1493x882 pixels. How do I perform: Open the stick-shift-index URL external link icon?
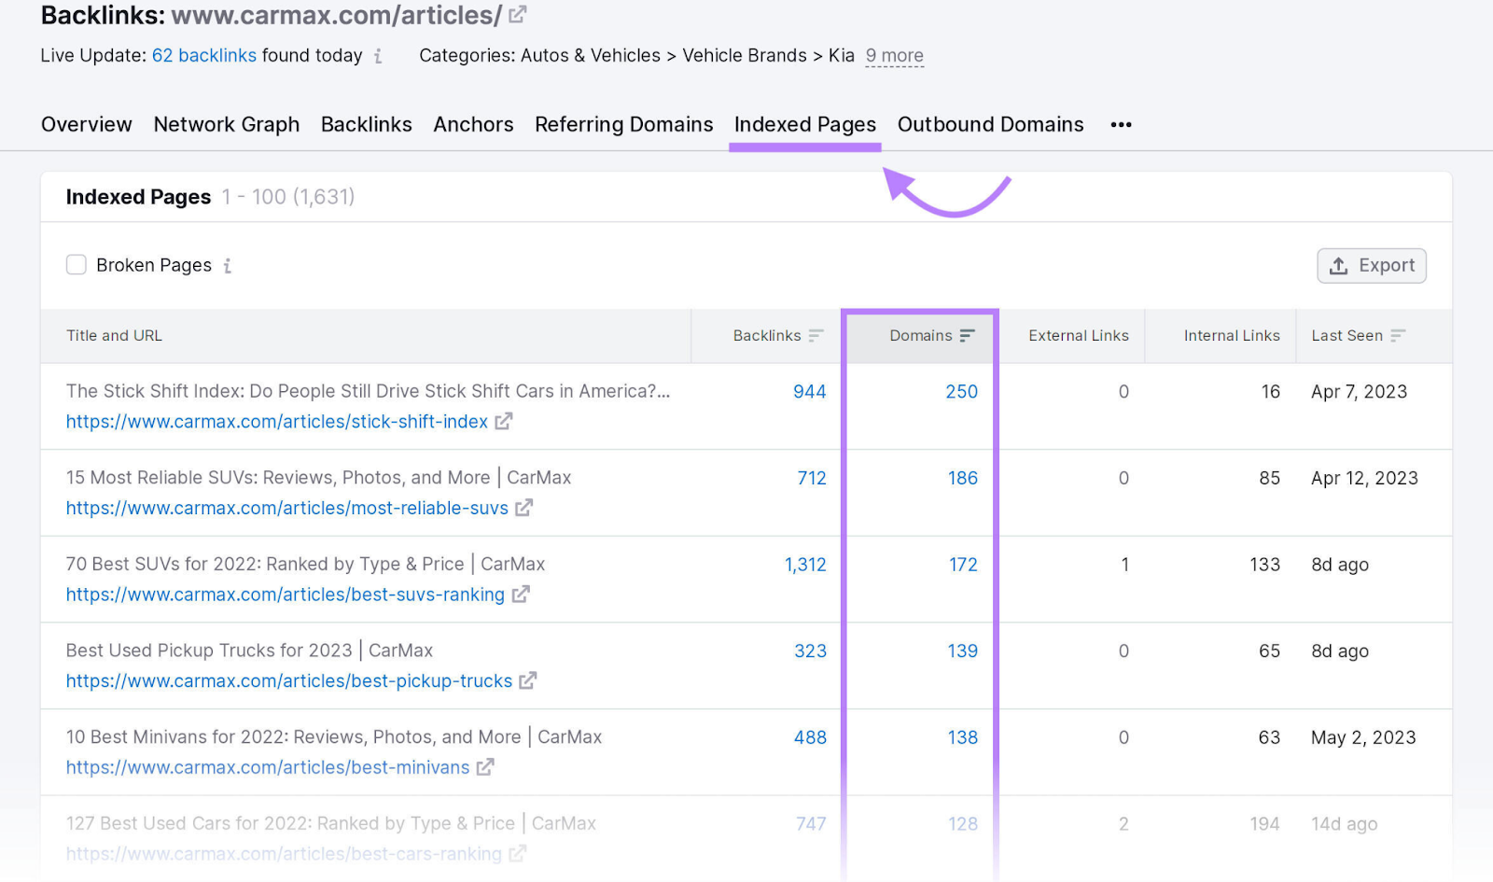504,422
